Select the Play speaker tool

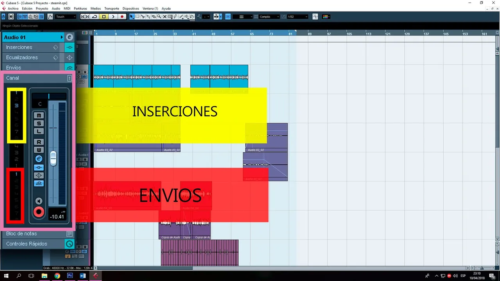click(x=187, y=16)
